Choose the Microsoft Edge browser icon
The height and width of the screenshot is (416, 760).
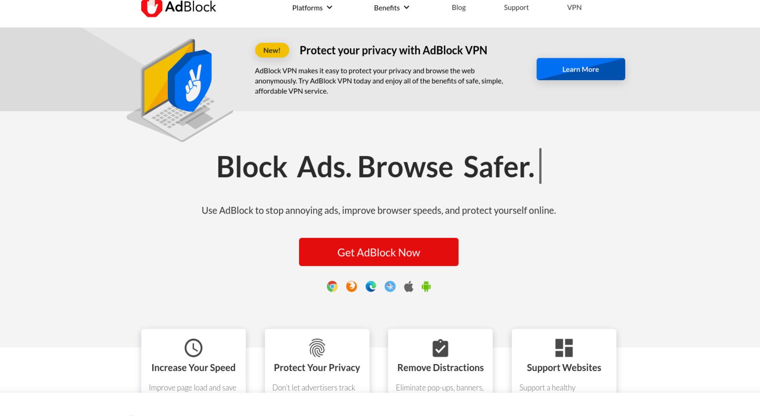tap(371, 286)
